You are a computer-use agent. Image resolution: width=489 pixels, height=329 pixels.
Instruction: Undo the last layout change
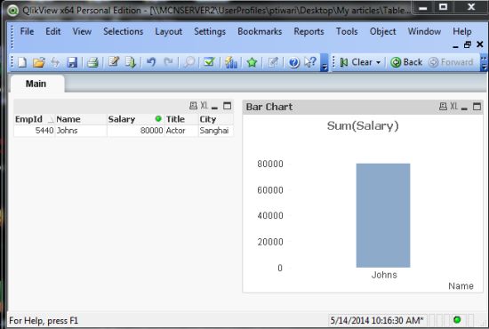(151, 62)
